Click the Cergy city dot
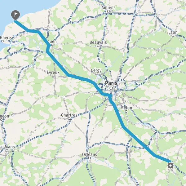 [96, 74]
